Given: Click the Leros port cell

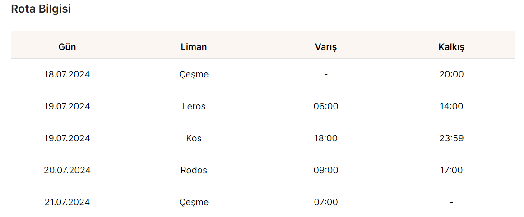Looking at the screenshot, I should click(x=194, y=106).
